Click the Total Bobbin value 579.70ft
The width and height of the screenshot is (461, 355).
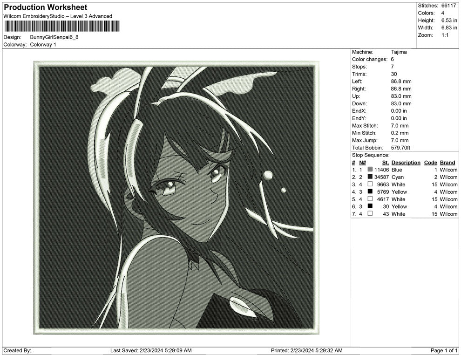click(x=401, y=148)
